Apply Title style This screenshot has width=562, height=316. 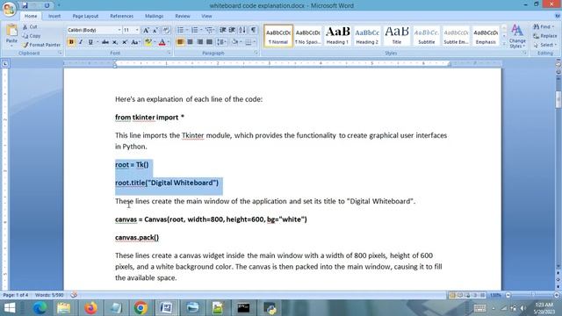[x=397, y=35]
